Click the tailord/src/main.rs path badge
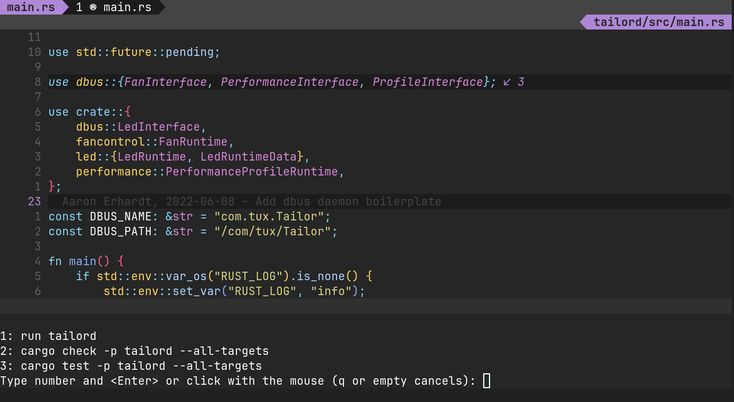 pos(658,22)
